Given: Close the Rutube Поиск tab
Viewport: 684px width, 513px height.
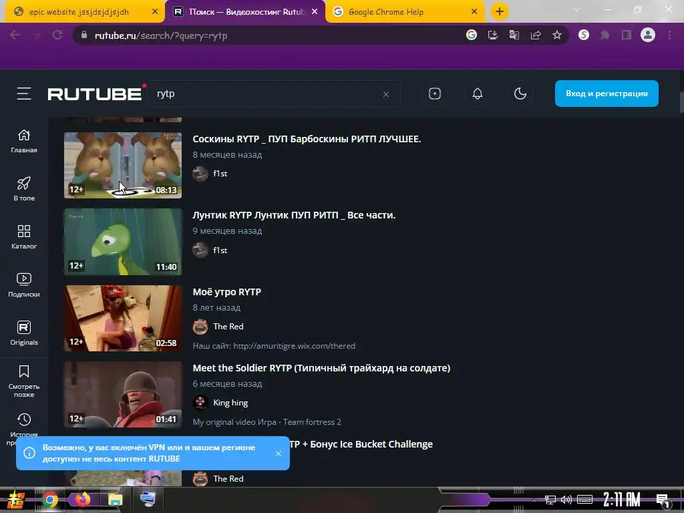Looking at the screenshot, I should 315,12.
